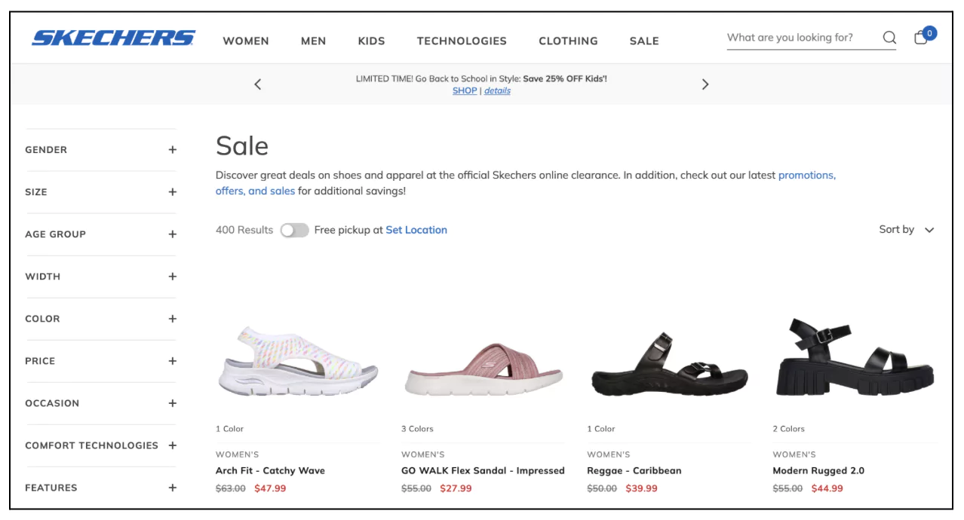The width and height of the screenshot is (964, 520).
Task: Click the Skechers logo
Action: pos(113,38)
